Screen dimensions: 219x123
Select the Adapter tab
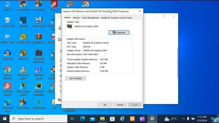click(67, 17)
